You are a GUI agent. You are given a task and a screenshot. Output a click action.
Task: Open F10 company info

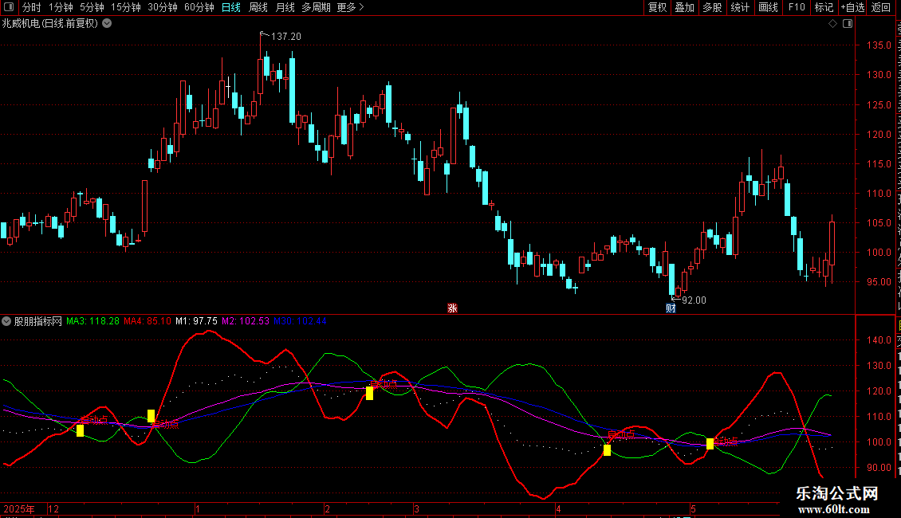[x=797, y=7]
